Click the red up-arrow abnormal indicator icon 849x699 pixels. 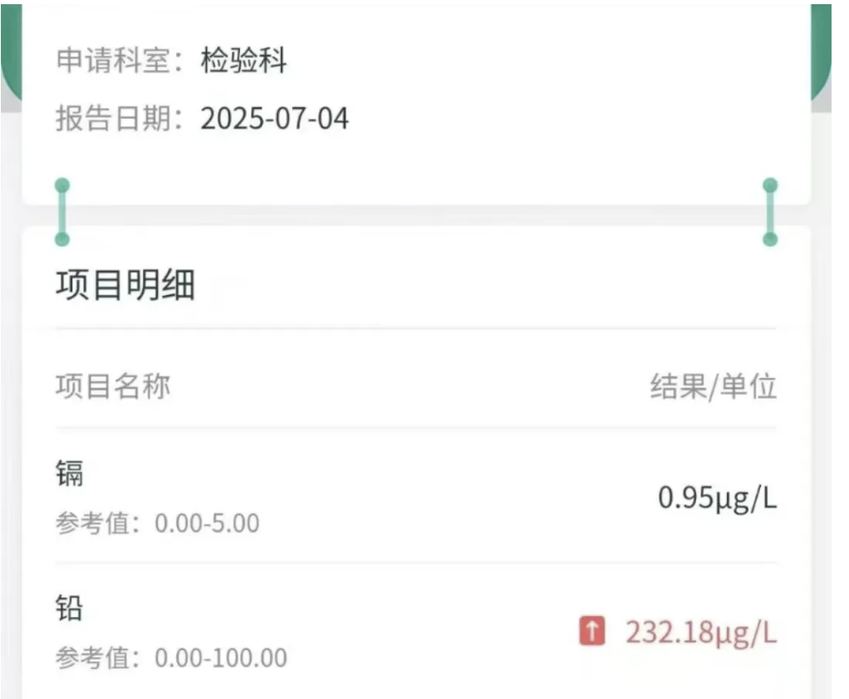[591, 630]
